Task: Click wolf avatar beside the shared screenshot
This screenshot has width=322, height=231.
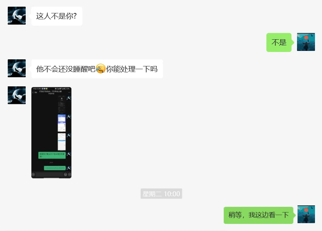Action: (x=17, y=95)
